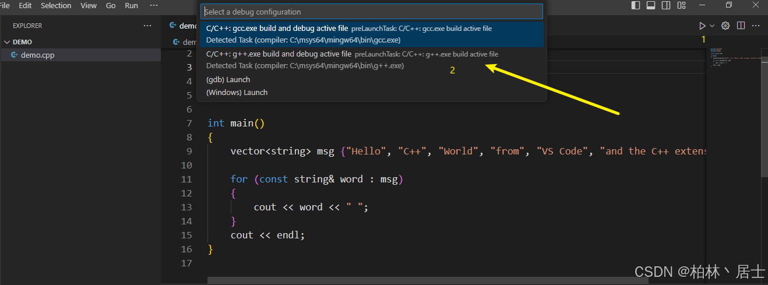Open the Customize Layout icon
Viewport: 768px width, 285px height.
(x=681, y=5)
